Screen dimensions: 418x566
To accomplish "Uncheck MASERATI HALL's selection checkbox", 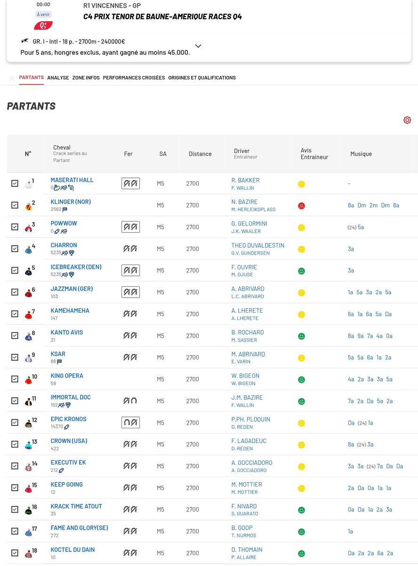I will (15, 183).
